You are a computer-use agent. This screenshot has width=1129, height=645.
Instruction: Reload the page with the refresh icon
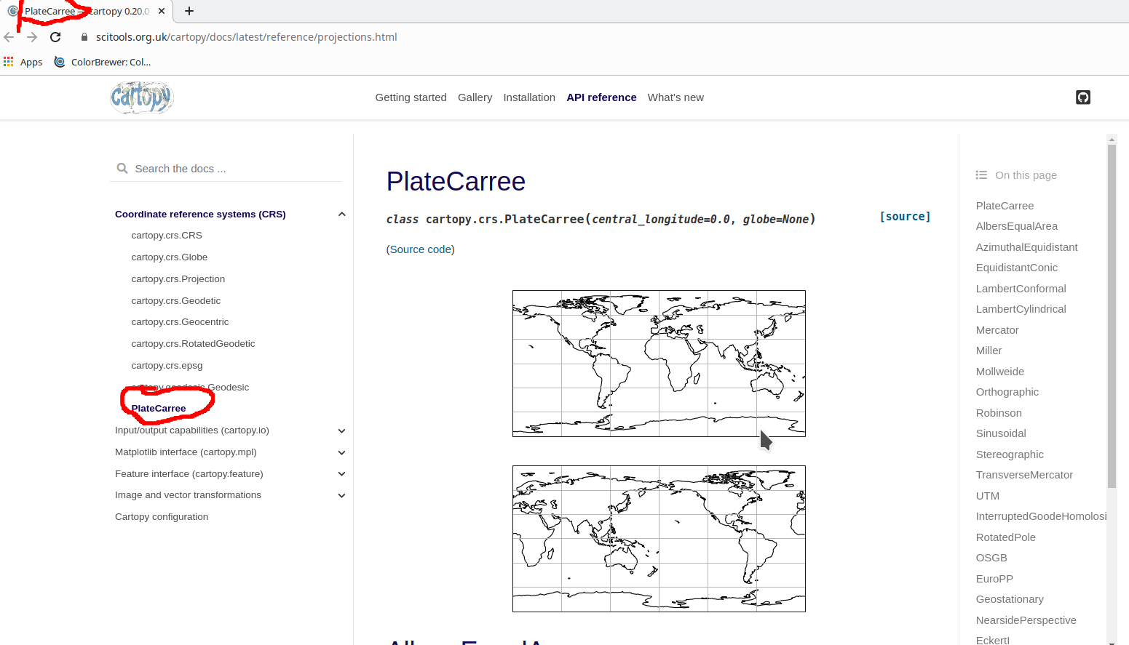tap(55, 37)
